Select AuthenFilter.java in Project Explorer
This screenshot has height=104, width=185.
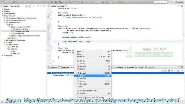point(22,29)
